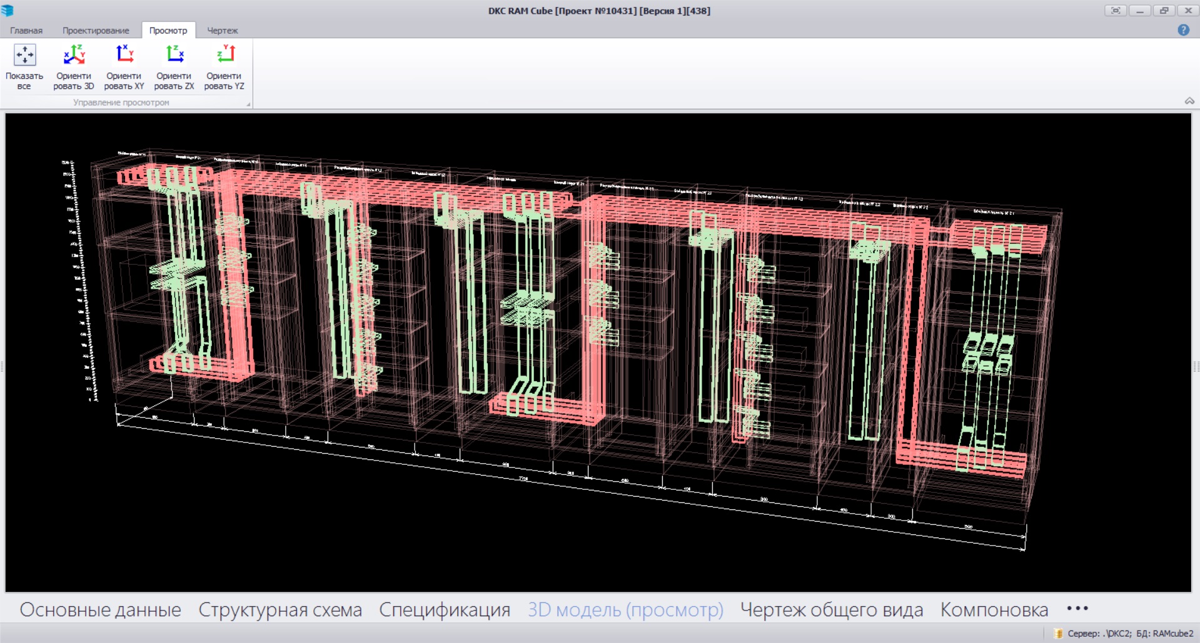Navigate to Чертеж общего вида
This screenshot has width=1200, height=643.
click(831, 610)
